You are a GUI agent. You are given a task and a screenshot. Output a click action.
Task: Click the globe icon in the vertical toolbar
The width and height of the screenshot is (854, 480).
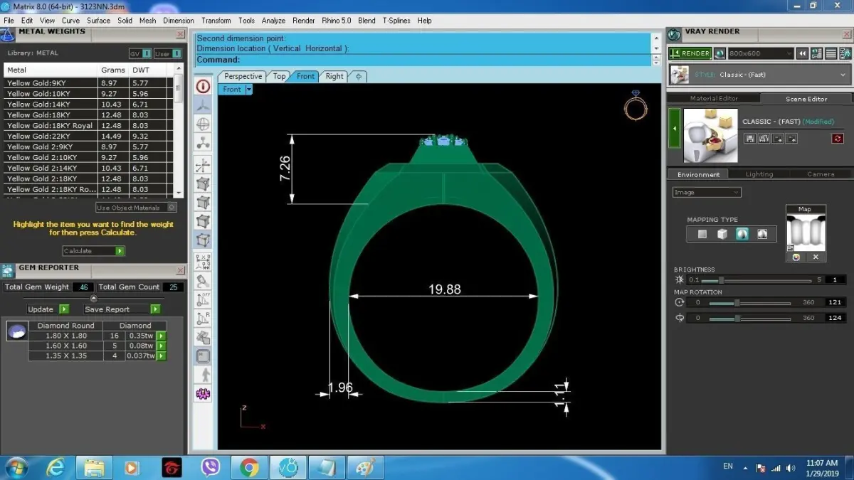[x=203, y=124]
